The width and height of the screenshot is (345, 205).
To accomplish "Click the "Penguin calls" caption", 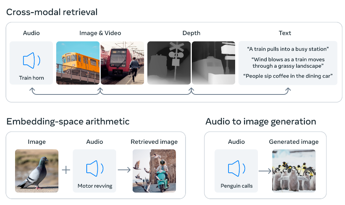I will (237, 186).
